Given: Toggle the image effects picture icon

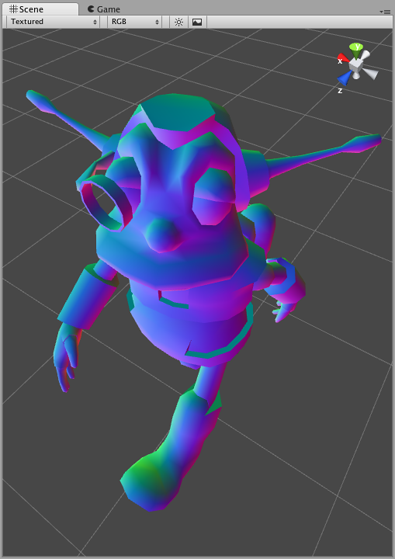Looking at the screenshot, I should click(197, 22).
